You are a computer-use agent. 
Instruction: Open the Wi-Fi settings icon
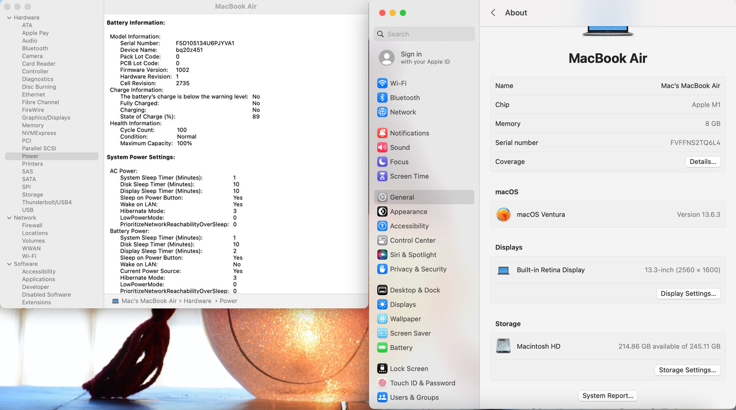click(x=382, y=84)
